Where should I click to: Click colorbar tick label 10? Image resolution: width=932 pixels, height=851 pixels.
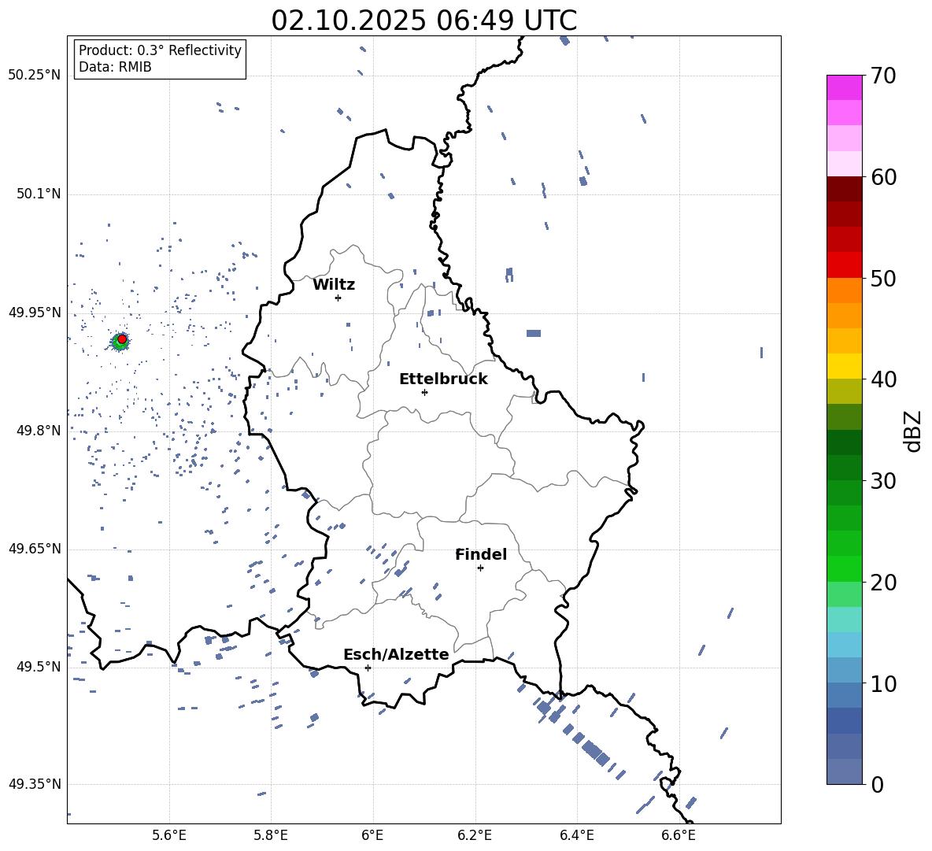coord(882,684)
